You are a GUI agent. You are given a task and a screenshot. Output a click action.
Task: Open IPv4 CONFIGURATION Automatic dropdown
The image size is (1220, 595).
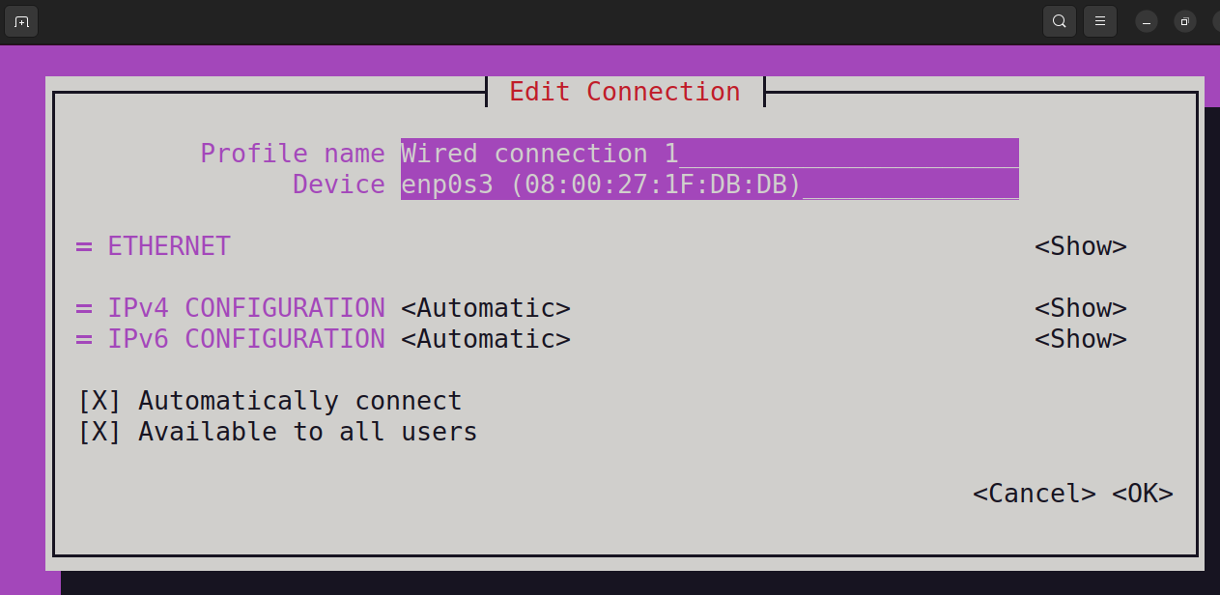point(486,308)
